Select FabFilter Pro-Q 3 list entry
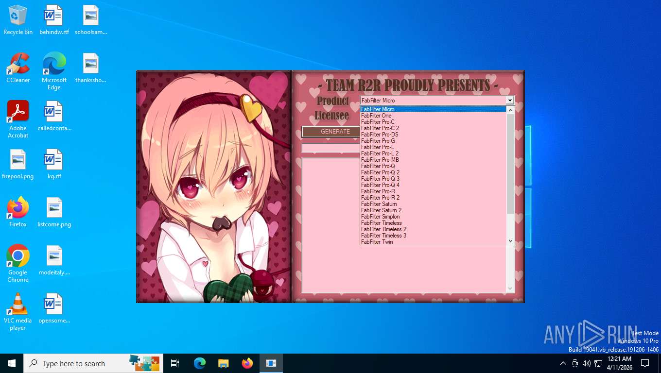 [433, 179]
